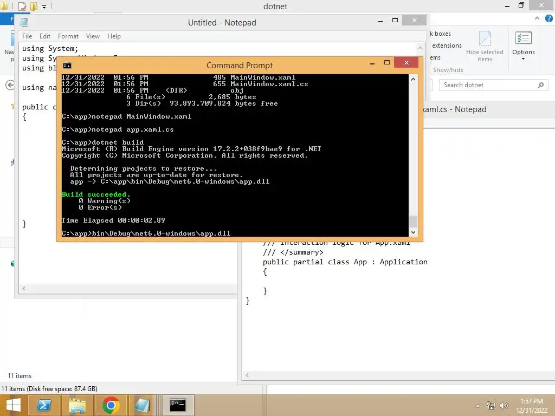This screenshot has width=555, height=416.
Task: Collapse the Explorer ribbon with the chevron
Action: 537,18
